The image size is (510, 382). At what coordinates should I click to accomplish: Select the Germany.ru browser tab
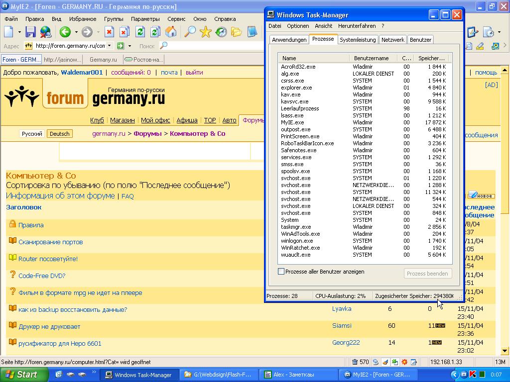click(x=103, y=60)
